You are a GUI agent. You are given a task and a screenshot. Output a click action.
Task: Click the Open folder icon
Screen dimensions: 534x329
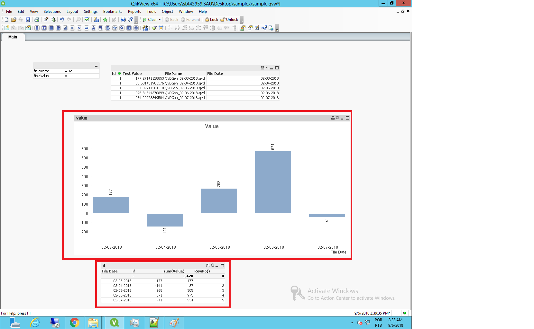(x=14, y=20)
